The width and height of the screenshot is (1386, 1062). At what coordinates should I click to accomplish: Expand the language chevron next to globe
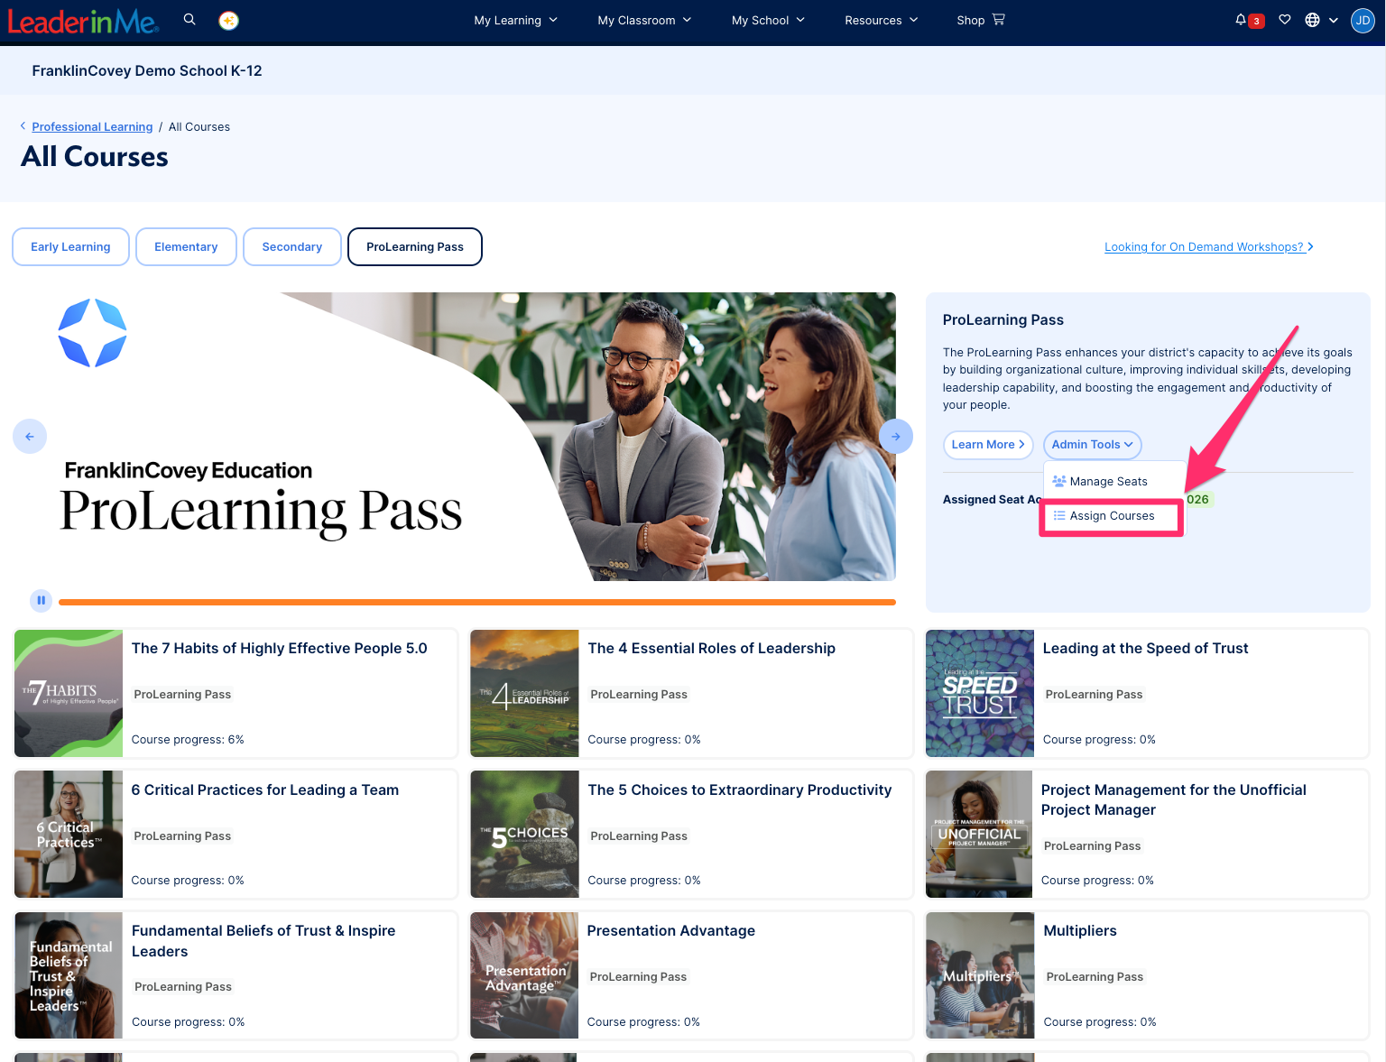pyautogui.click(x=1334, y=20)
